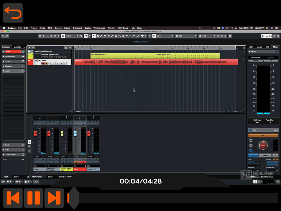Open the Grid snap type dropdown
The width and height of the screenshot is (281, 211).
tap(165, 36)
